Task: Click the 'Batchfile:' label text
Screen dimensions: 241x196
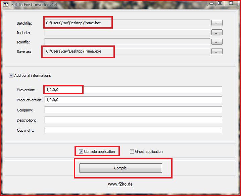Action: pos(25,23)
